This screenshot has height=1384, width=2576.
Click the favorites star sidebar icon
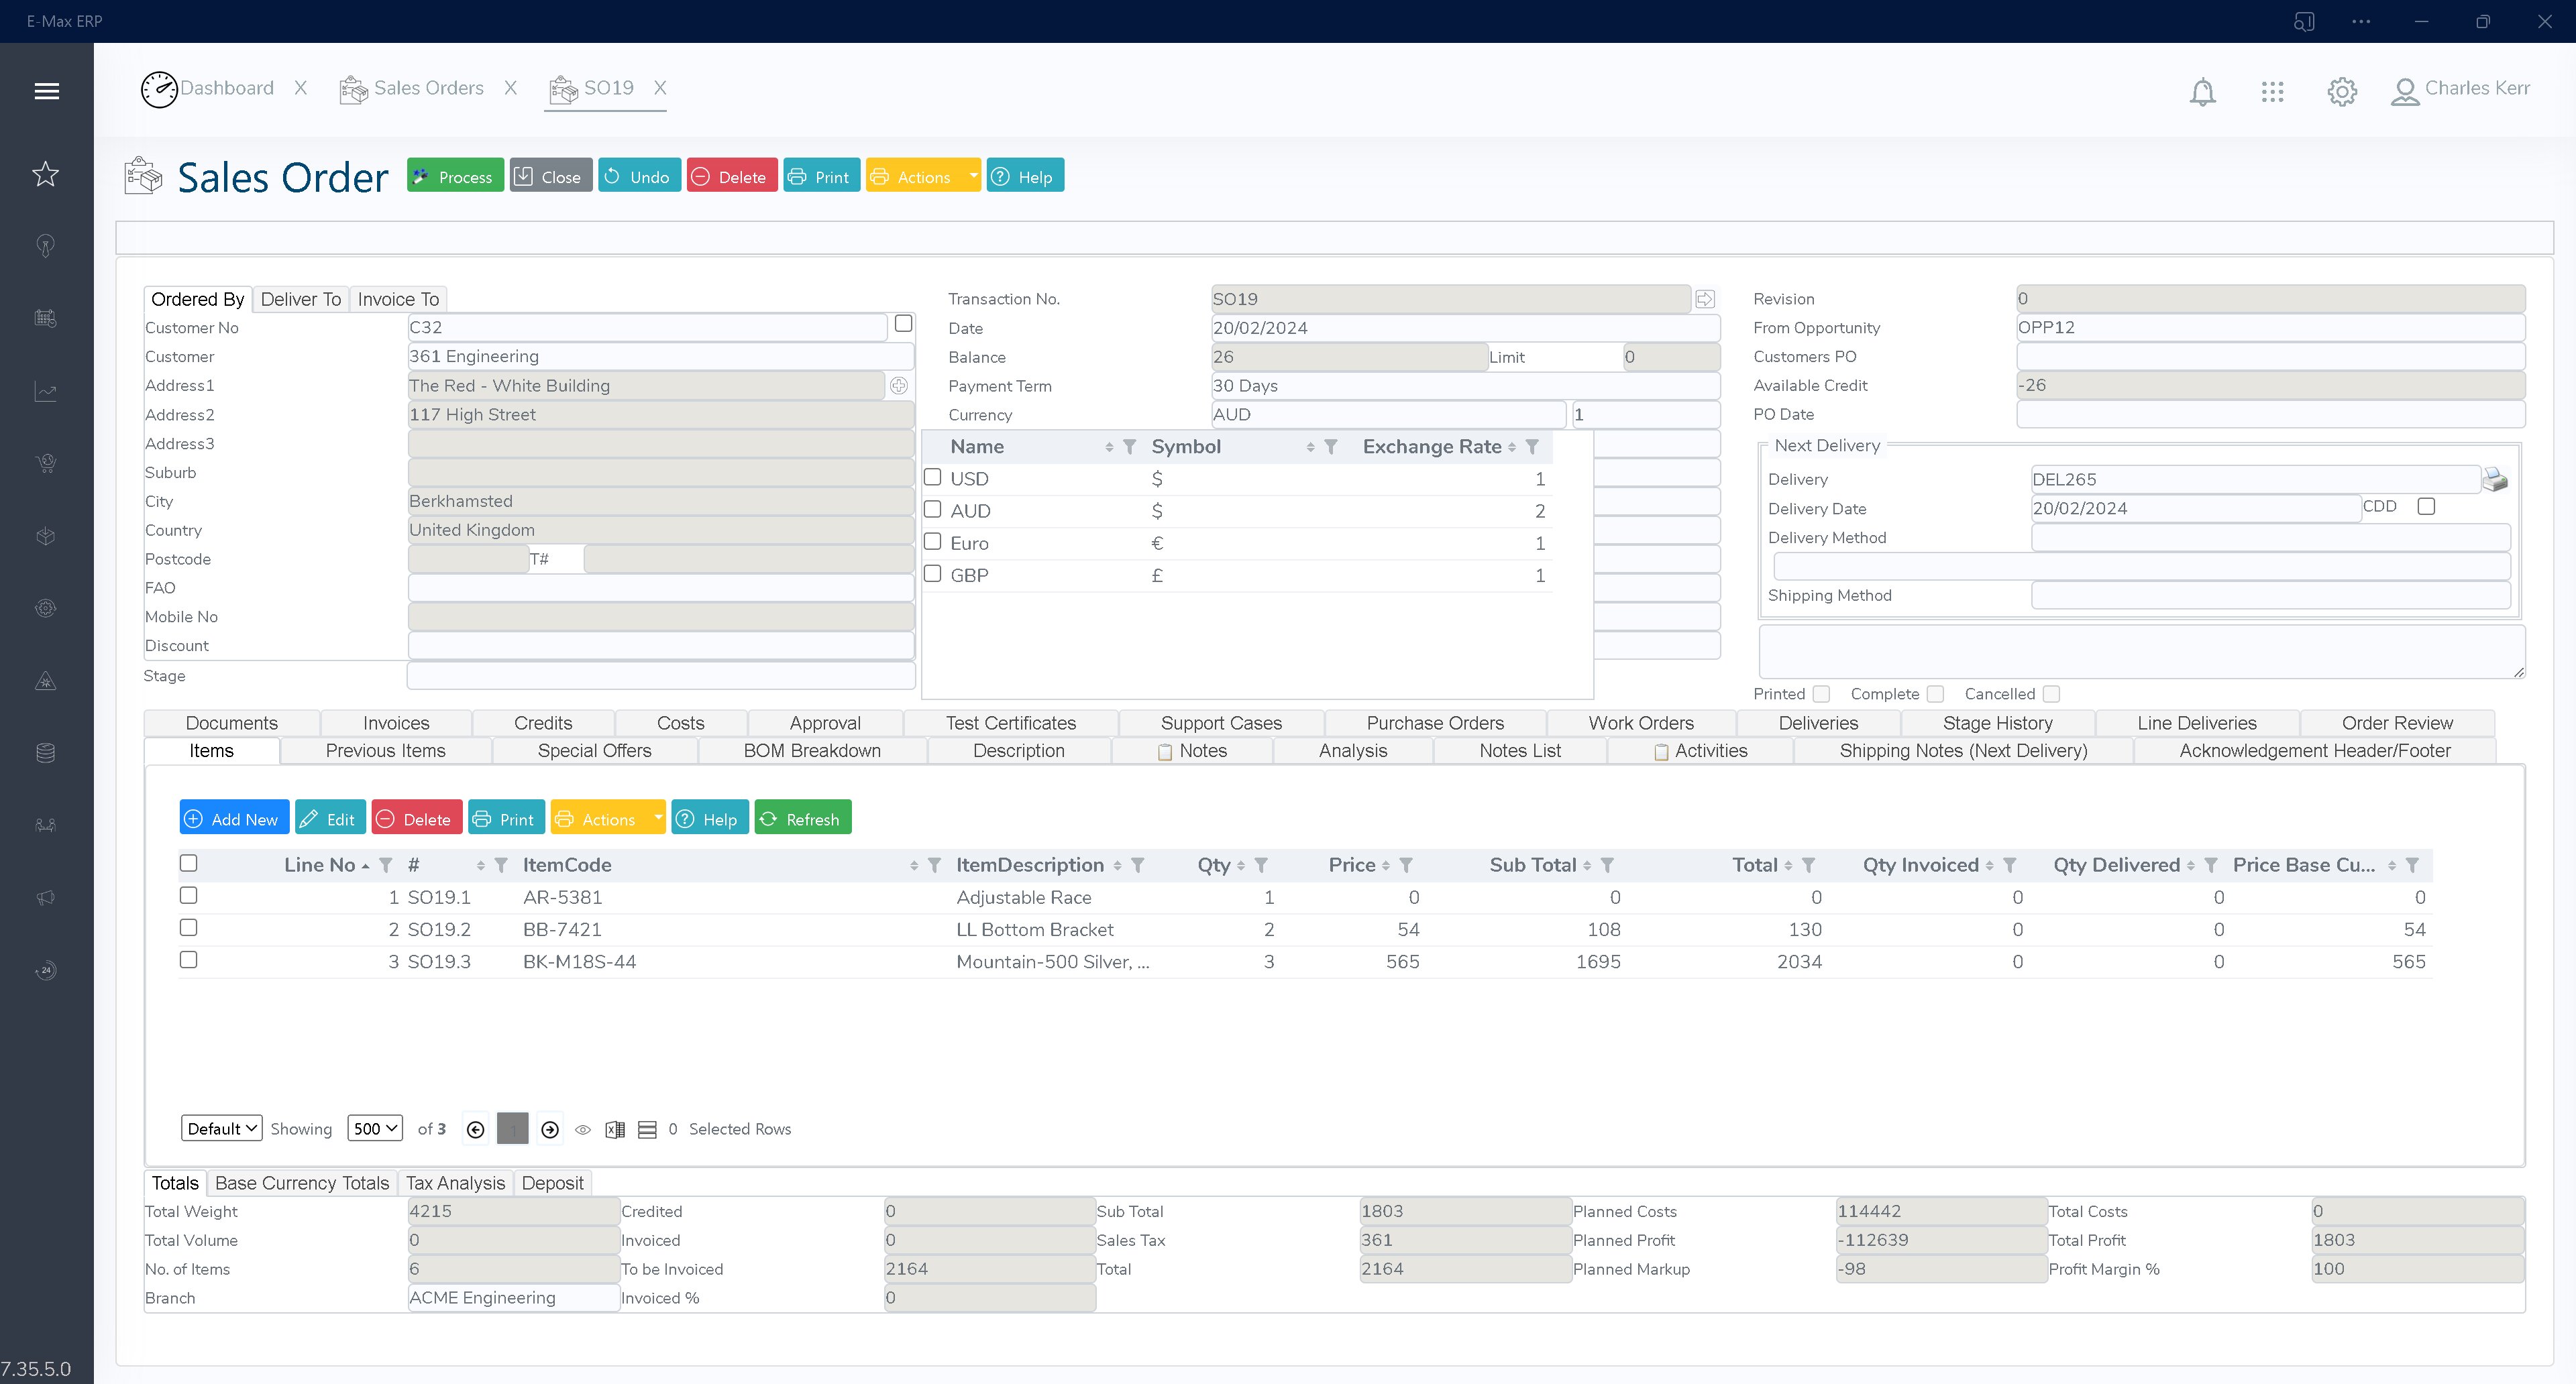46,175
